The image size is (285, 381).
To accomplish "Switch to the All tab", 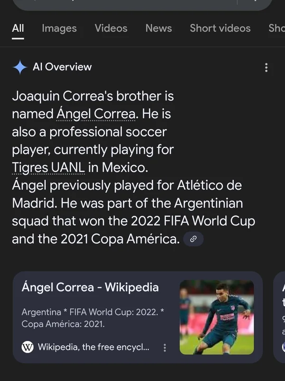I will 18,28.
